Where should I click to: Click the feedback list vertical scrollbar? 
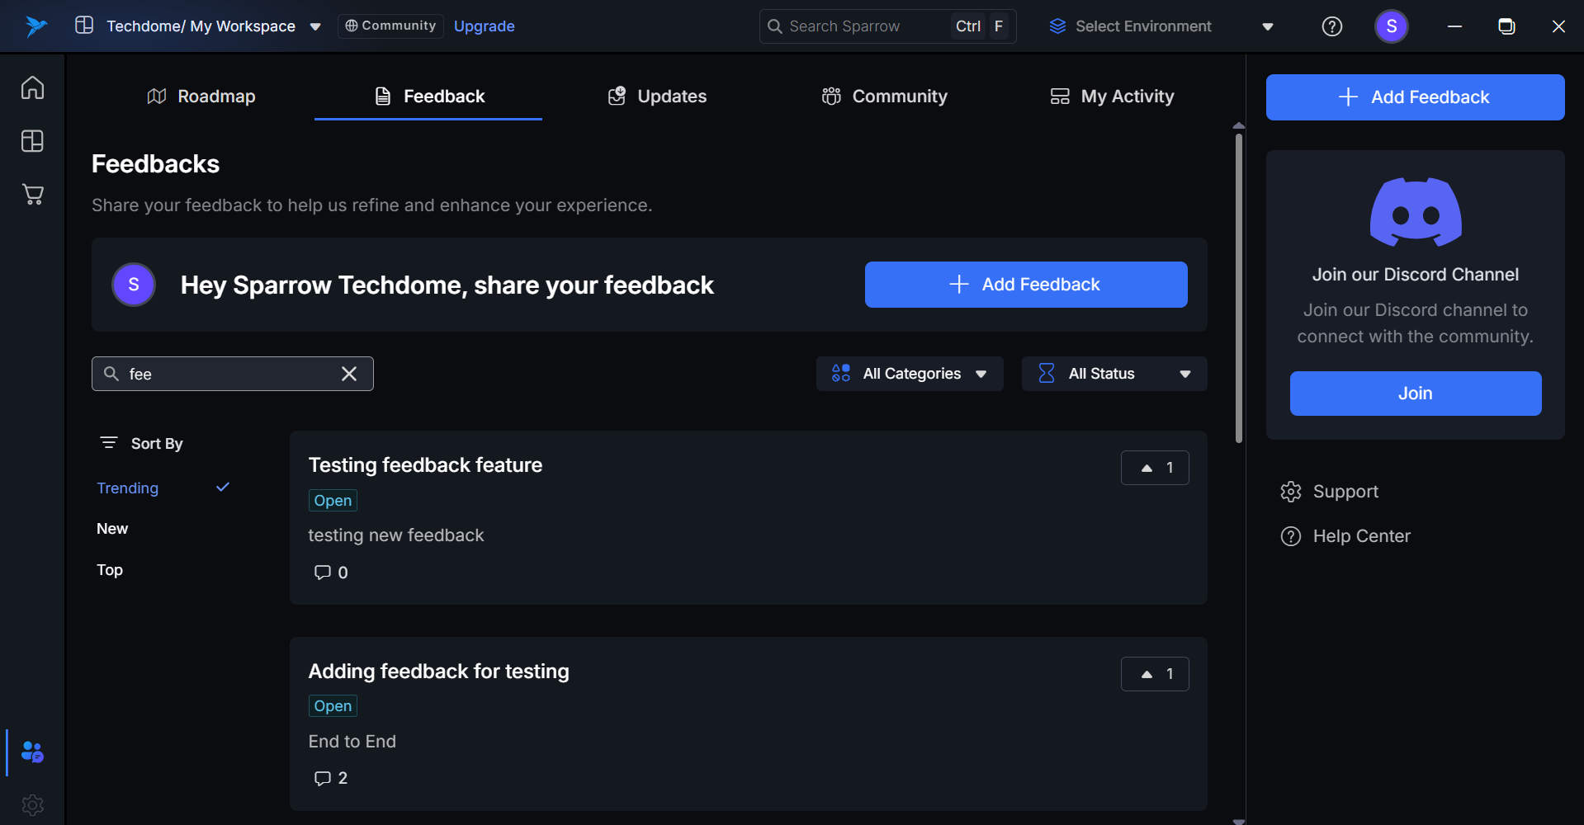[1238, 289]
